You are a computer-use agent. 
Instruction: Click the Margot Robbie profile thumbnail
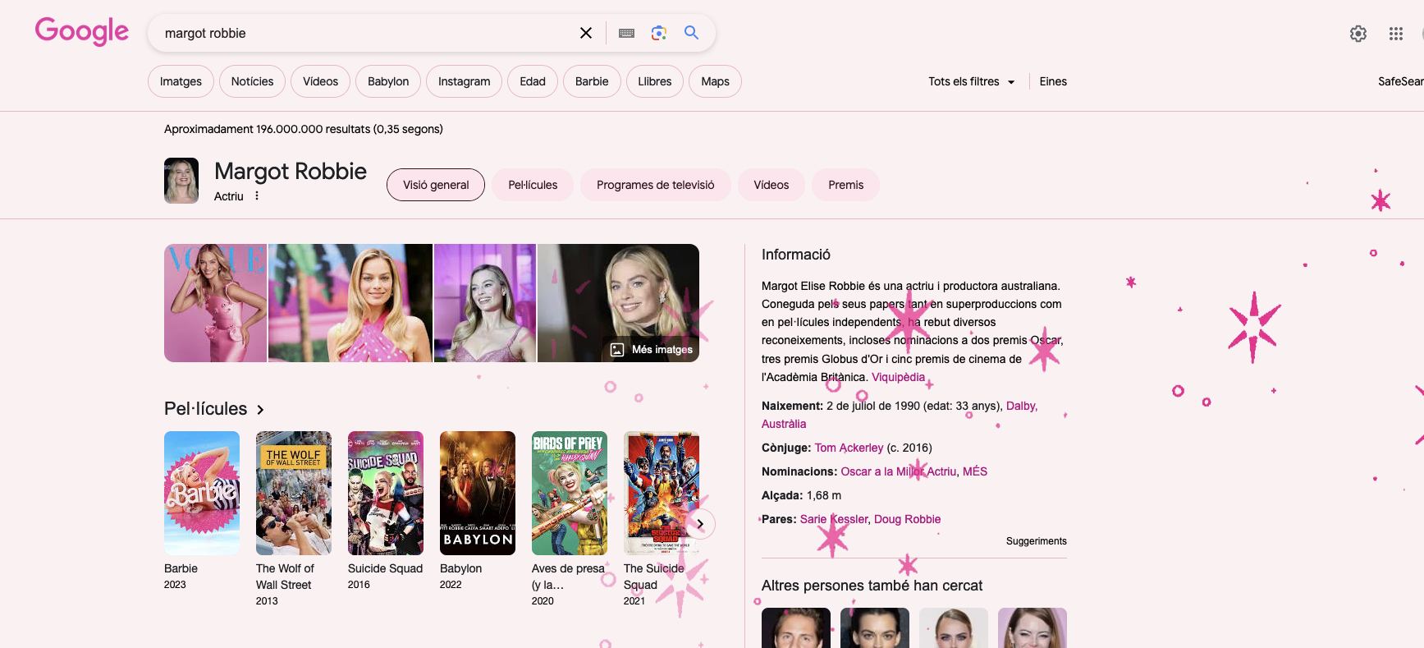click(x=181, y=181)
